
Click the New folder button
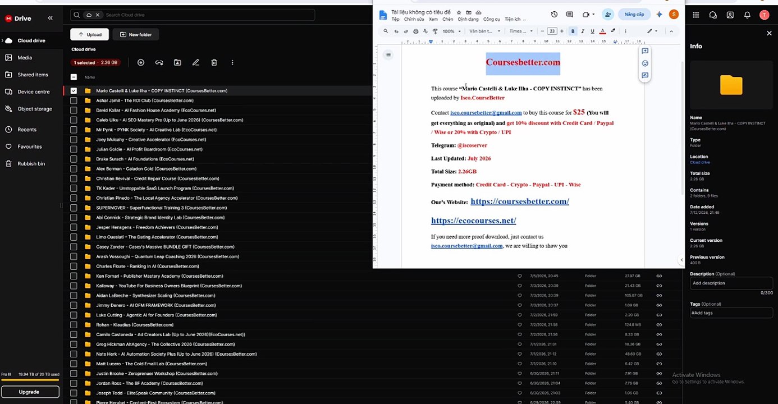pos(136,34)
